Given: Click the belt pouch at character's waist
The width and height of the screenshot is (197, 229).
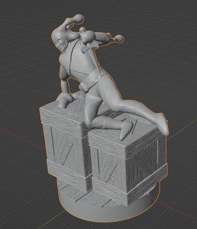Looking at the screenshot, I should (x=84, y=87).
